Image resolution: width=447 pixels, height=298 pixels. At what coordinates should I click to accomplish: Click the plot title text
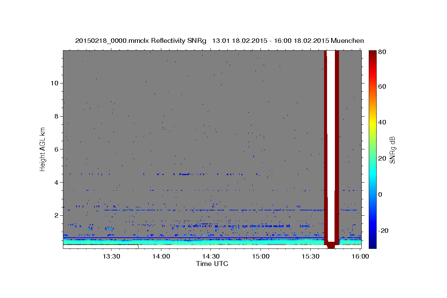[x=219, y=41]
